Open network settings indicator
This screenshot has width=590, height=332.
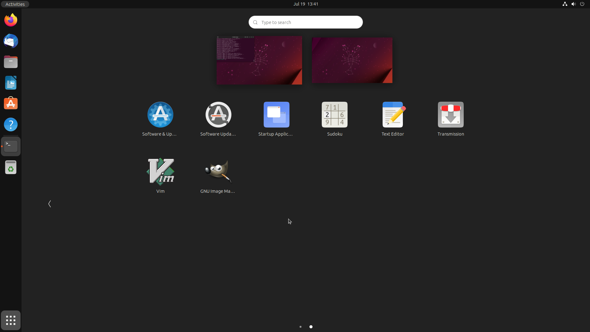pos(565,4)
